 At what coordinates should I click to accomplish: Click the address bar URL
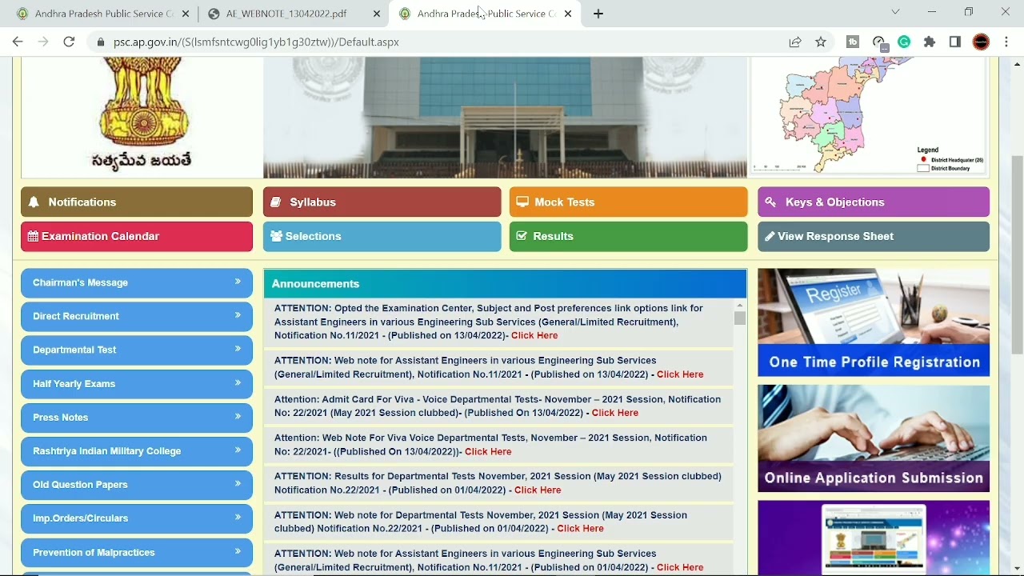coord(256,42)
